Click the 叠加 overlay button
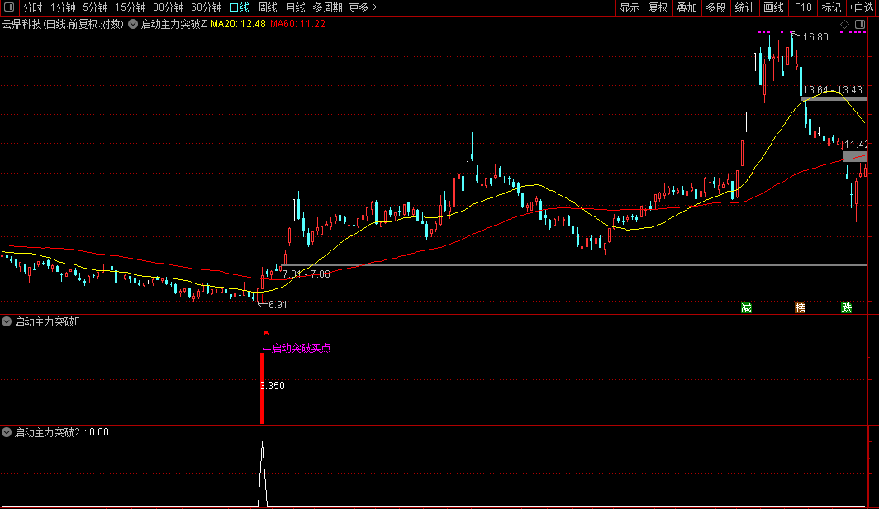Screen dimensions: 879x509 (687, 7)
